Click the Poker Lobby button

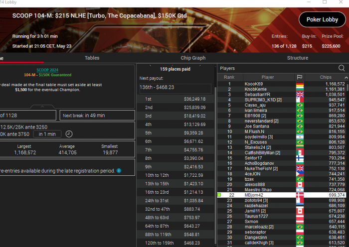pos(322,19)
